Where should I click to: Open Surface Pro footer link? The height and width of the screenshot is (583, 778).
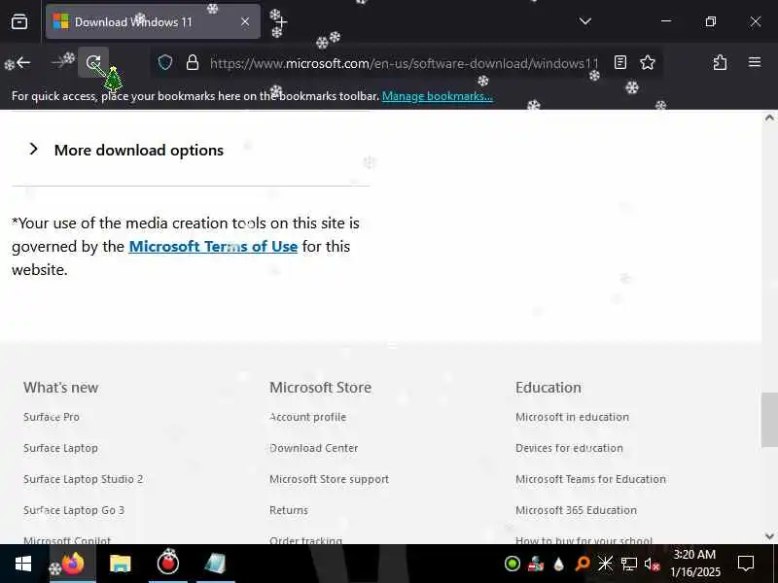pyautogui.click(x=52, y=417)
